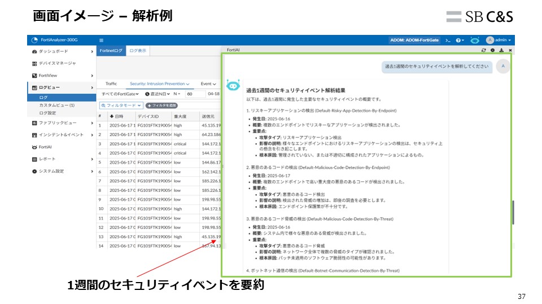Switch to the ログ表示 tab
This screenshot has width=542, height=304.
click(x=137, y=51)
